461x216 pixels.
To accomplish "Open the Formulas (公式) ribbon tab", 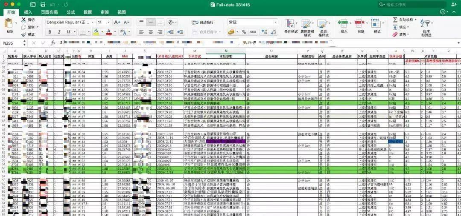I will pos(70,12).
